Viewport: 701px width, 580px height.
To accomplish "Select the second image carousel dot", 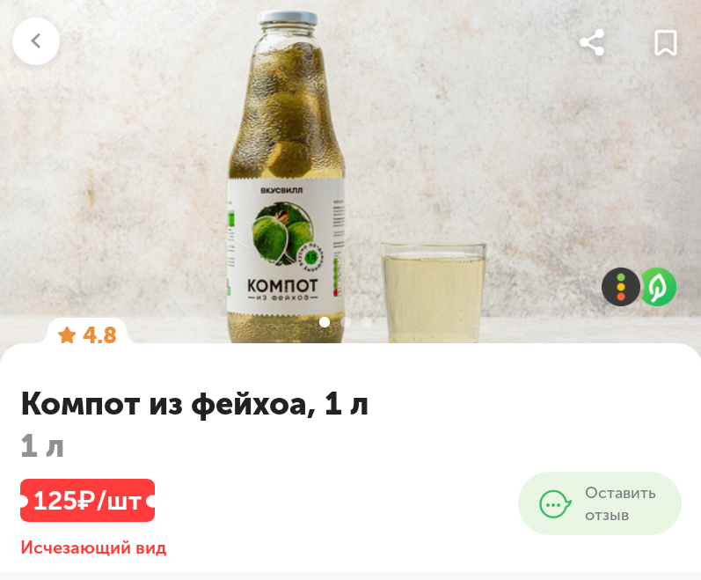I will coord(346,321).
